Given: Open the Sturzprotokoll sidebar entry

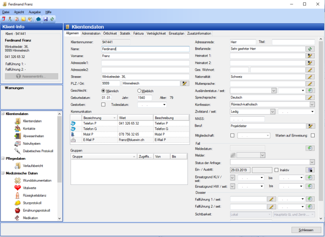Looking at the screenshot, I should (32, 203).
